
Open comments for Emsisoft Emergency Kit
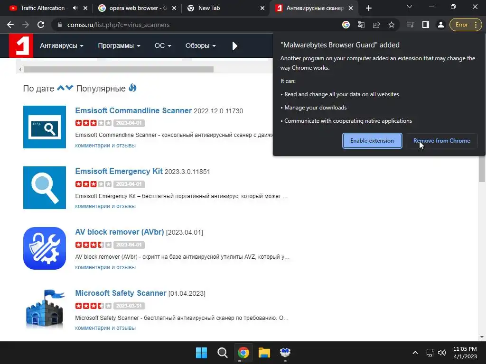(105, 206)
